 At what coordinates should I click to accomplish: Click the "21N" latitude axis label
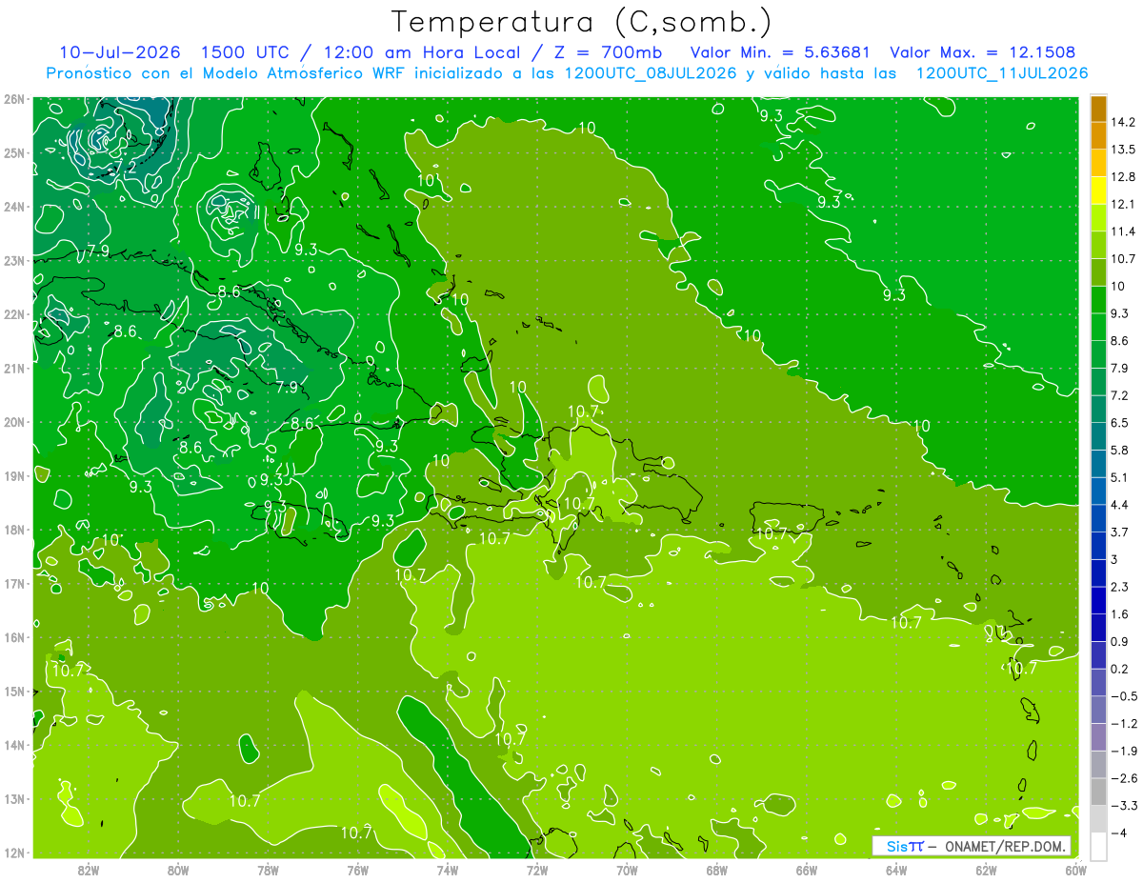coord(13,368)
